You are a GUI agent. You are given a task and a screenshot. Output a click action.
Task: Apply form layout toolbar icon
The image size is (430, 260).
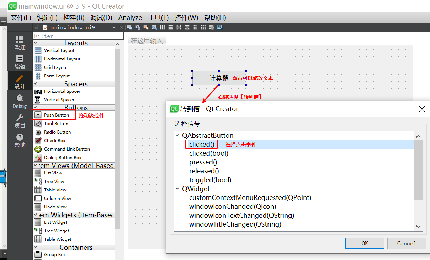(x=195, y=27)
